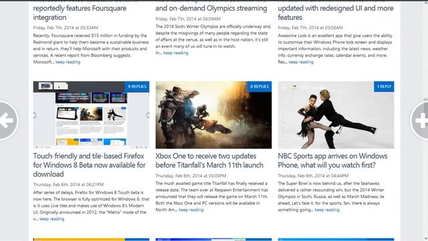View 0 replies on Xbox One article
This screenshot has width=428, height=241.
click(x=259, y=86)
